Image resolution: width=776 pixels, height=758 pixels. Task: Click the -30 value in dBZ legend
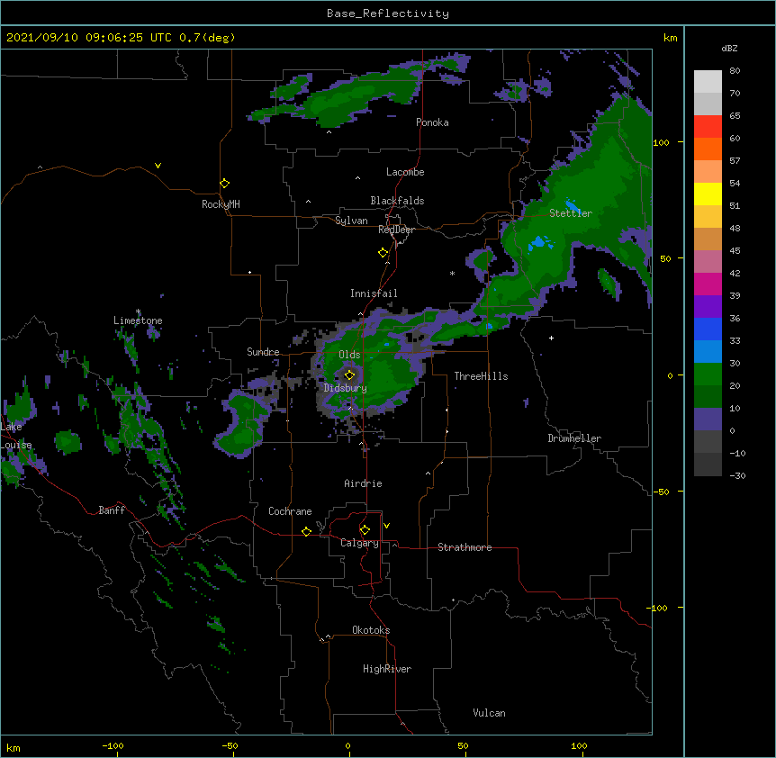737,476
